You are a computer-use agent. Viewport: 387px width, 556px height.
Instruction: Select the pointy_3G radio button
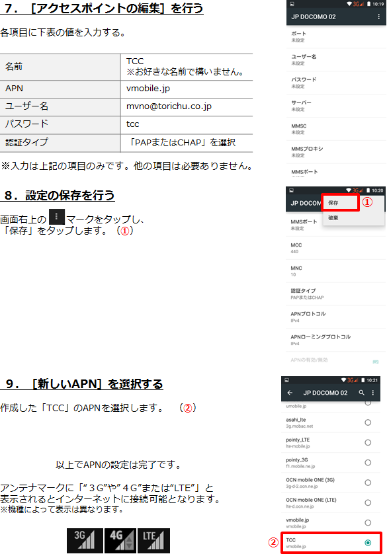[368, 463]
